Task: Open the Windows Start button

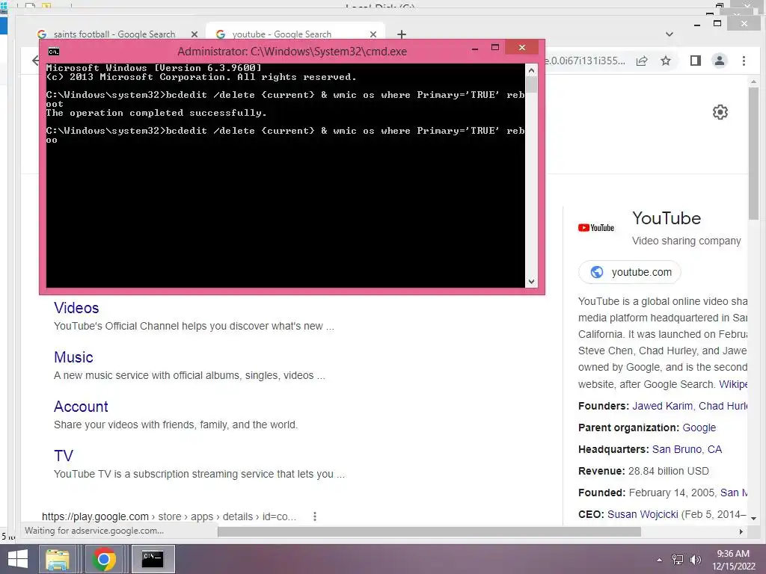Action: tap(18, 559)
